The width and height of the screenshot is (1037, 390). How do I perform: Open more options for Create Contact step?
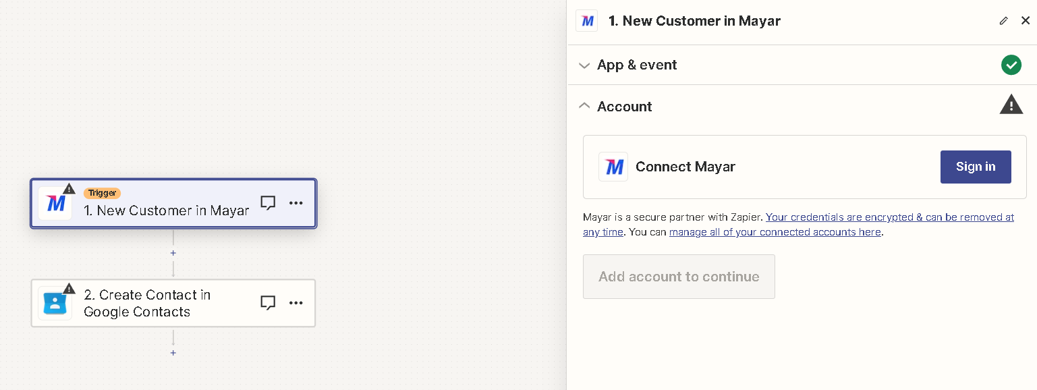296,303
